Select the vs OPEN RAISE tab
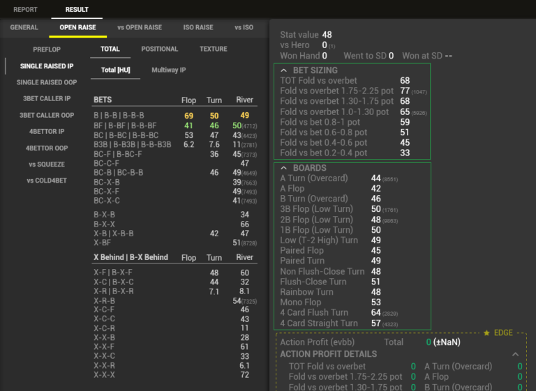The image size is (536, 391). coord(140,28)
